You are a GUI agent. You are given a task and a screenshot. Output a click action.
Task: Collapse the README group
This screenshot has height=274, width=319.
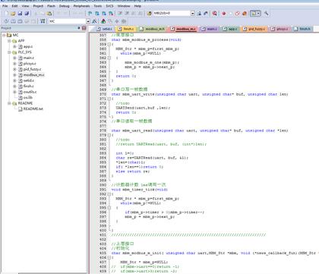(x=9, y=103)
